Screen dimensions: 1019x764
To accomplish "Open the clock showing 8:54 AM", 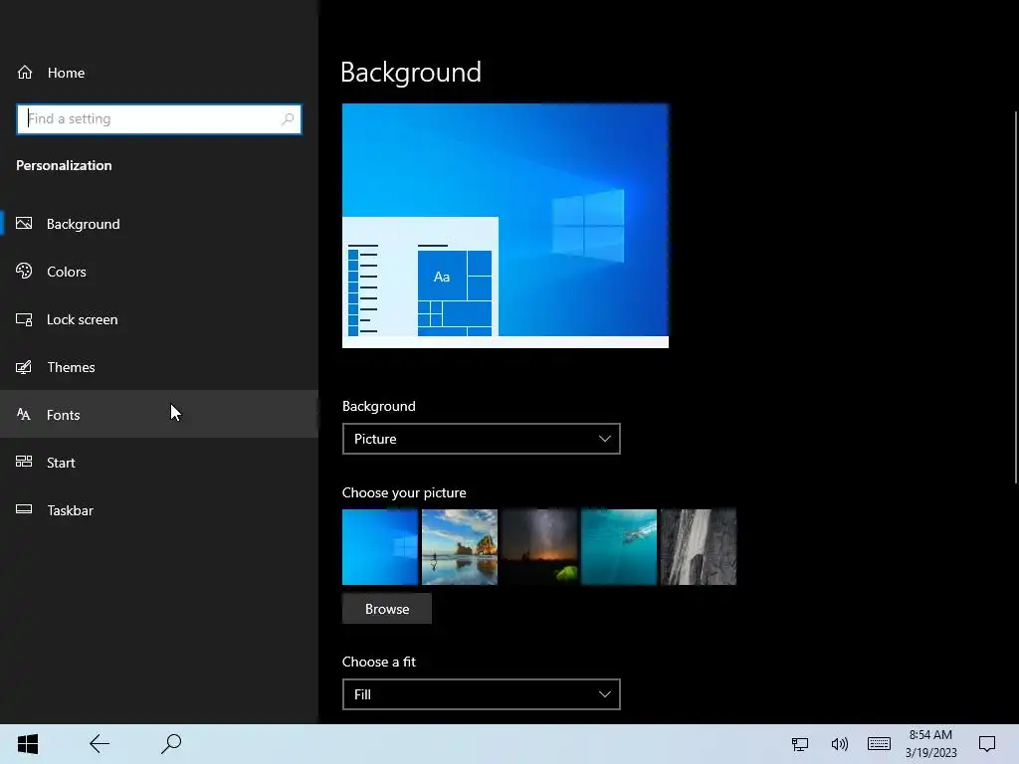I will point(930,744).
